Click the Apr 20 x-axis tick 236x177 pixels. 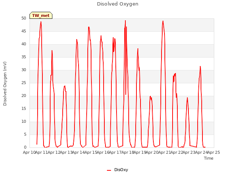coord(152,152)
